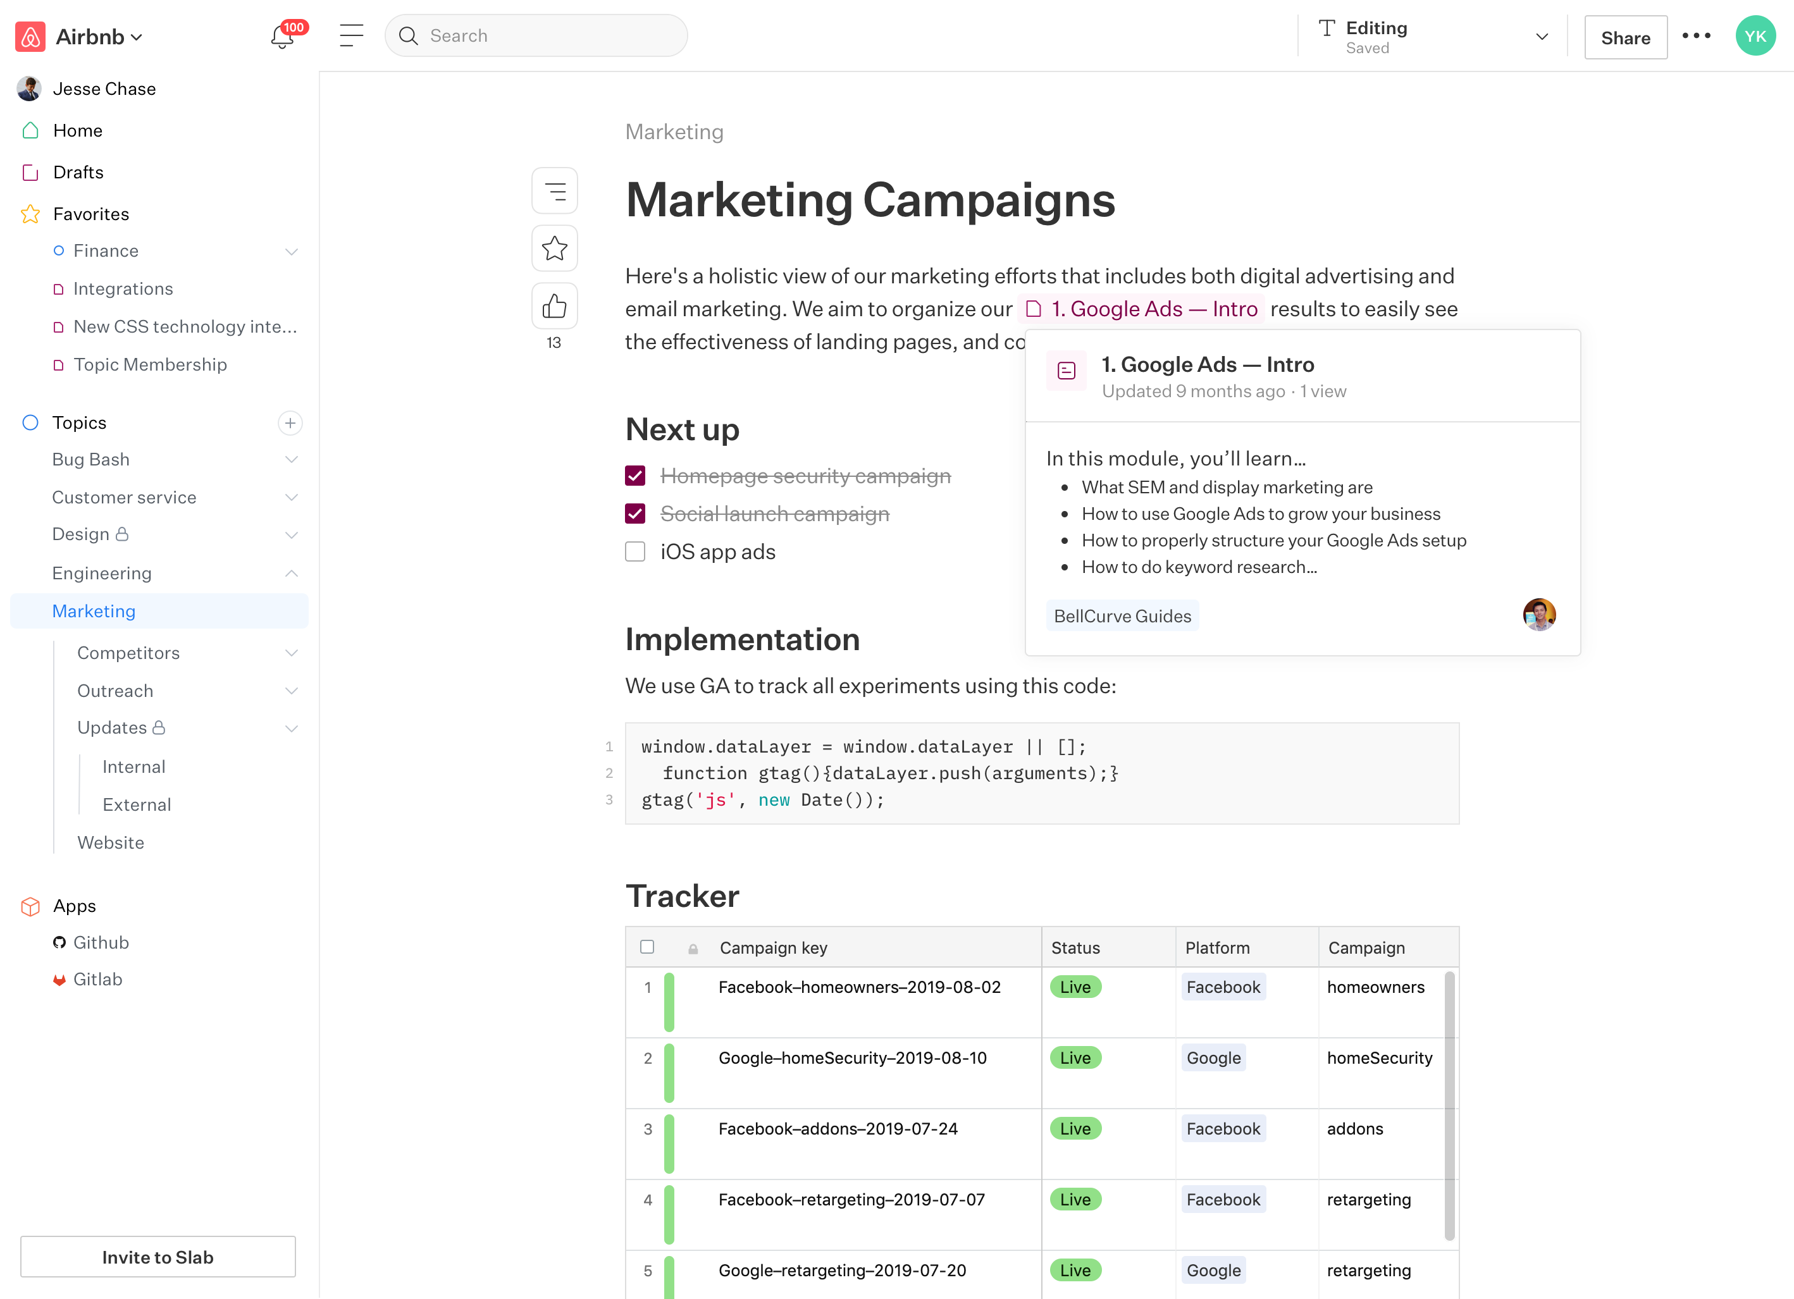This screenshot has width=1794, height=1299.
Task: Expand the Competitors subtopic
Action: click(x=291, y=653)
